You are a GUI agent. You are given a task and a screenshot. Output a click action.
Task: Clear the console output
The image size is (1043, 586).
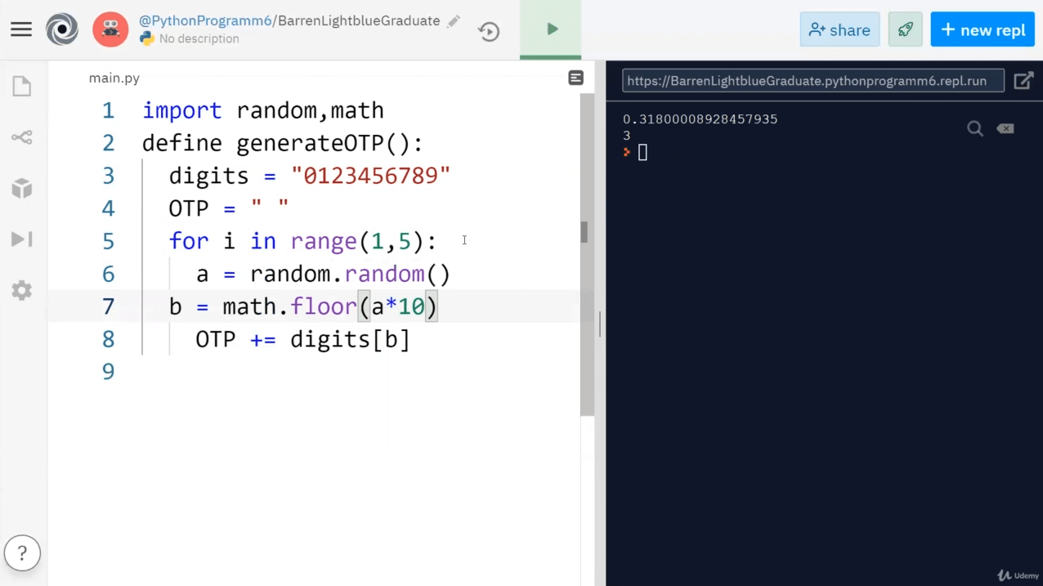(x=1005, y=128)
